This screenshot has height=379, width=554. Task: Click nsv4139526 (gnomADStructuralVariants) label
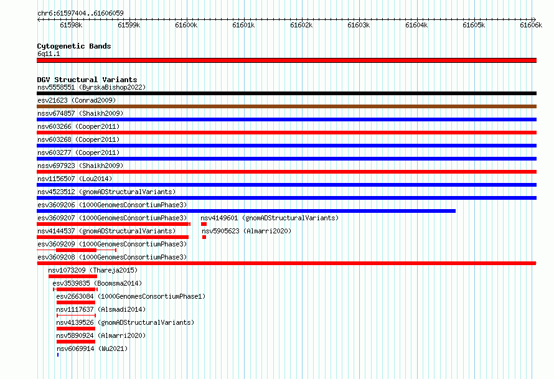(x=125, y=322)
